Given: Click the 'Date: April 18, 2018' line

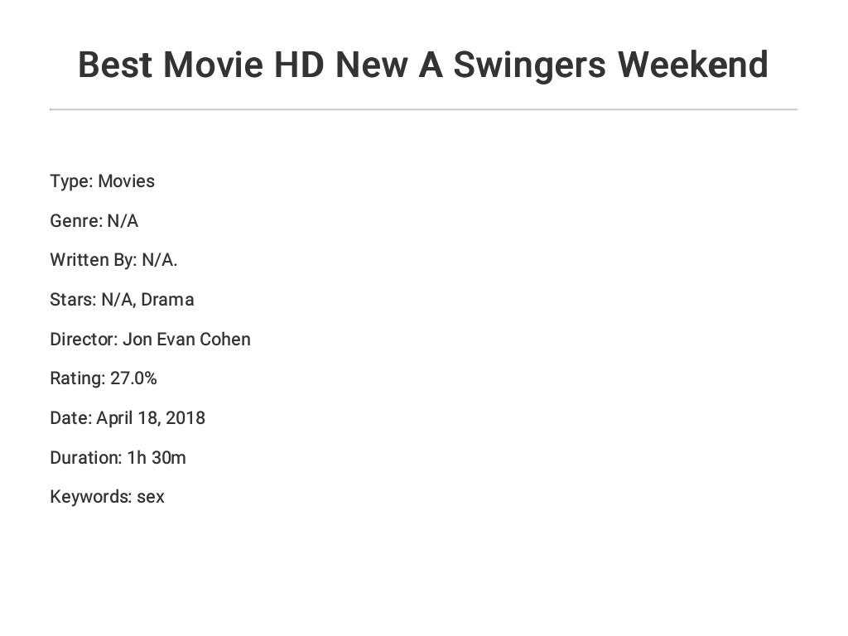Looking at the screenshot, I should coord(127,418).
